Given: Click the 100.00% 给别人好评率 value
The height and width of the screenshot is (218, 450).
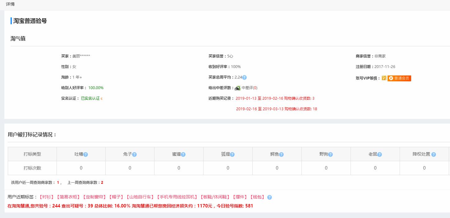Looking at the screenshot, I should coord(96,88).
